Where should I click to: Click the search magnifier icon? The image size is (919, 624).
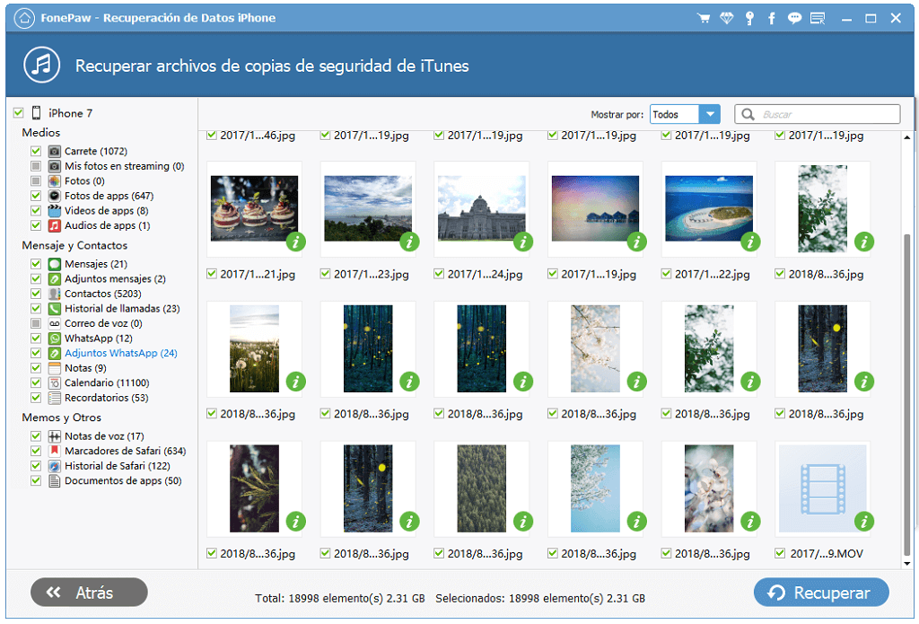pyautogui.click(x=748, y=114)
